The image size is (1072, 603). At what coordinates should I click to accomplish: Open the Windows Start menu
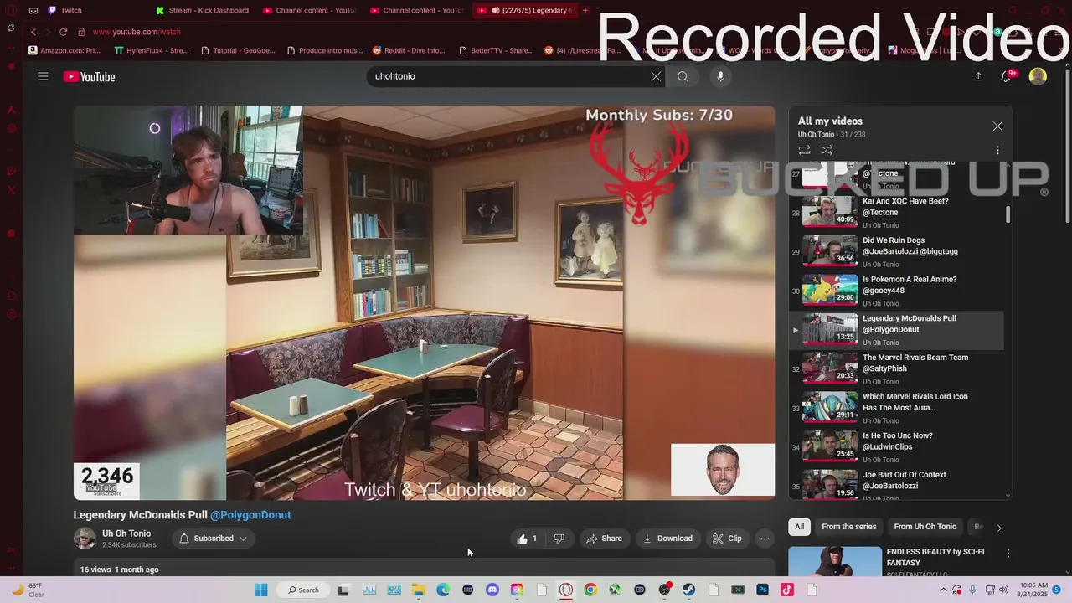click(260, 590)
